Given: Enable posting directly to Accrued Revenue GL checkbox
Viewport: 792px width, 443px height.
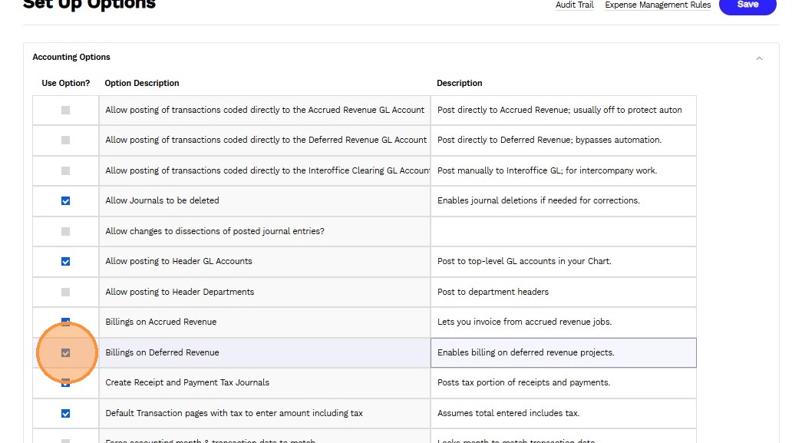Looking at the screenshot, I should tap(65, 111).
